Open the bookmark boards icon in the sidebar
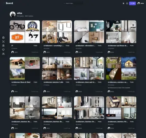Viewport: 146px width, 138px height. click(3, 46)
